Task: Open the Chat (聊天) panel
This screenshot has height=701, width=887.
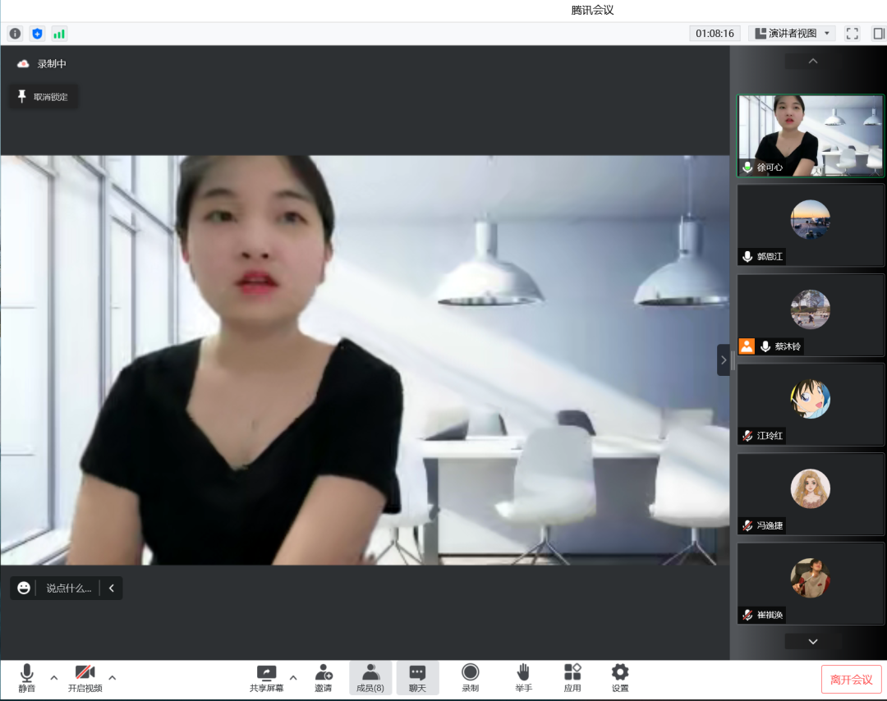Action: tap(417, 678)
